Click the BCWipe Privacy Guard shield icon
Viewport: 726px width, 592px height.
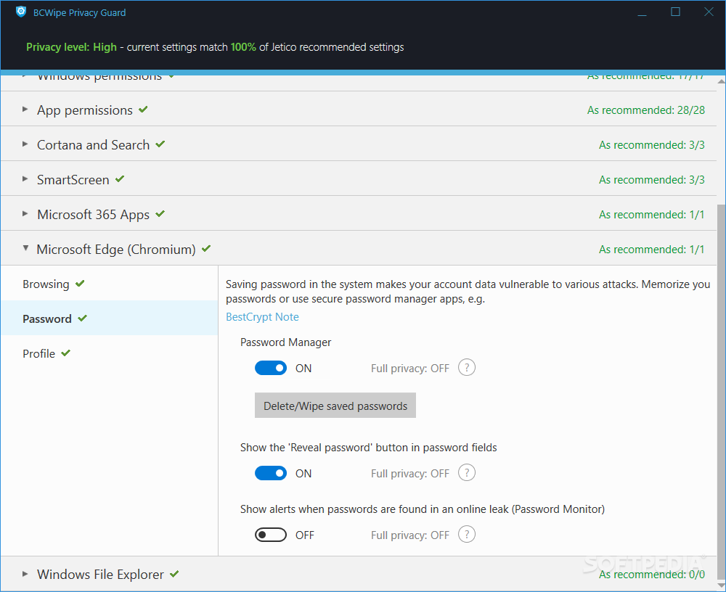(x=21, y=12)
